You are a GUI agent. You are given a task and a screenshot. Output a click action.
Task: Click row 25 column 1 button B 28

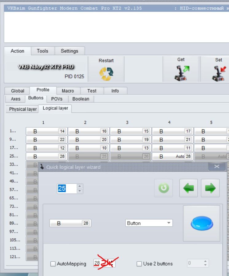47,156
